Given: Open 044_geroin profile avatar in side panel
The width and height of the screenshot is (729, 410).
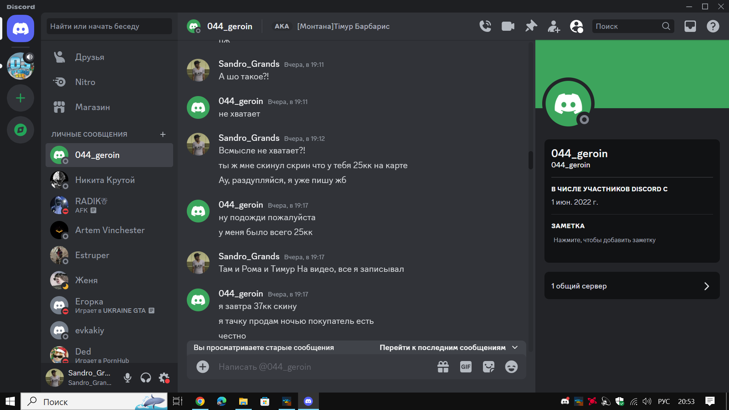Looking at the screenshot, I should (x=568, y=104).
